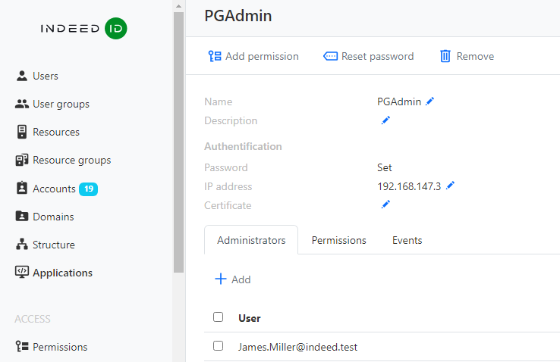Click Remove application button

click(467, 56)
